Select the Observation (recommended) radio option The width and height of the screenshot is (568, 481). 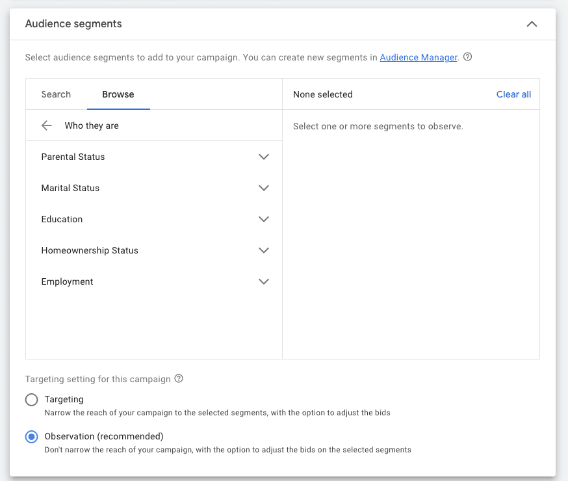point(31,436)
